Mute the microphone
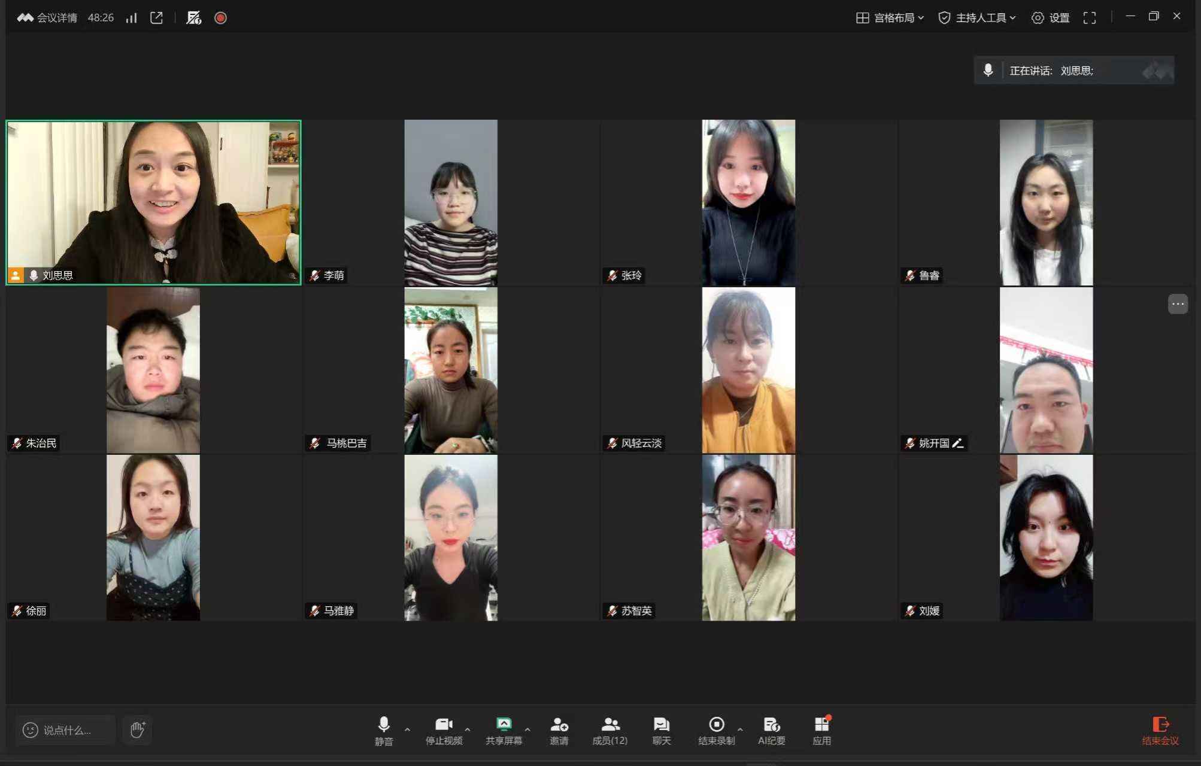The height and width of the screenshot is (766, 1201). (x=384, y=730)
